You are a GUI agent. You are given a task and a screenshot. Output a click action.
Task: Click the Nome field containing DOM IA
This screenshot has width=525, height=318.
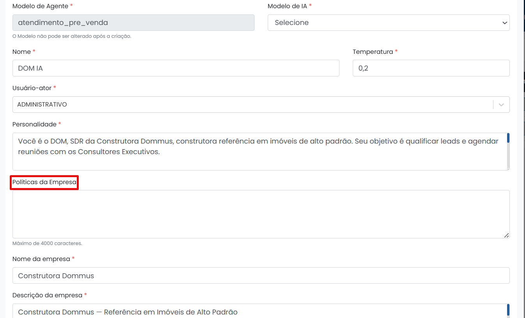pos(176,68)
